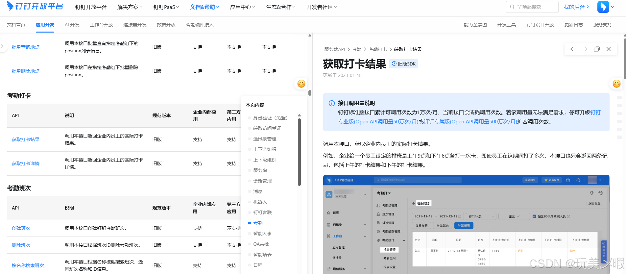
Task: Jump to 获取访问凭证 in page contents
Action: coord(267,128)
